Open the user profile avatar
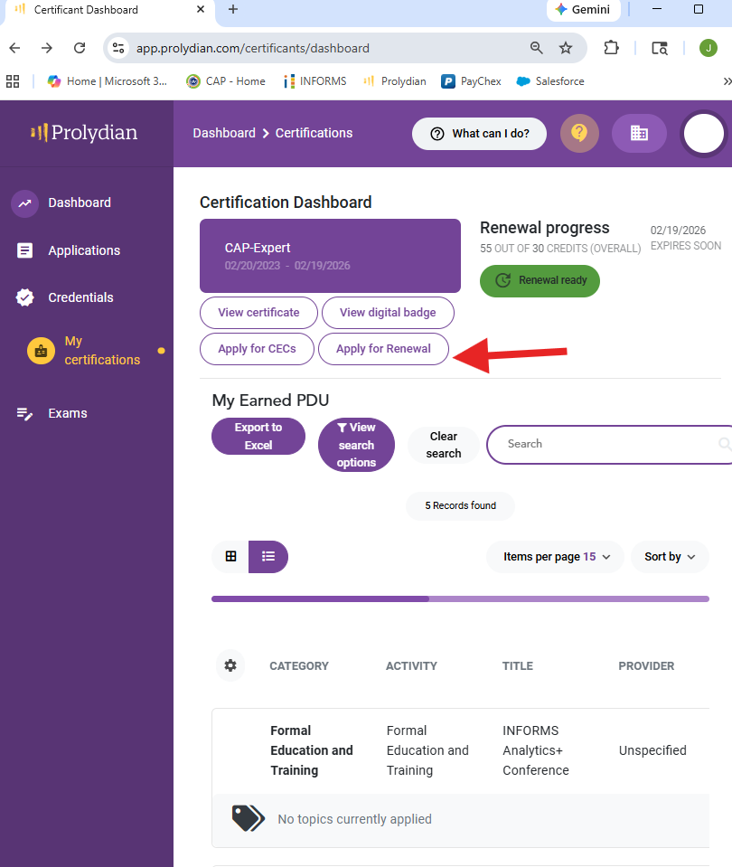Screen dimensions: 732x867 point(703,134)
